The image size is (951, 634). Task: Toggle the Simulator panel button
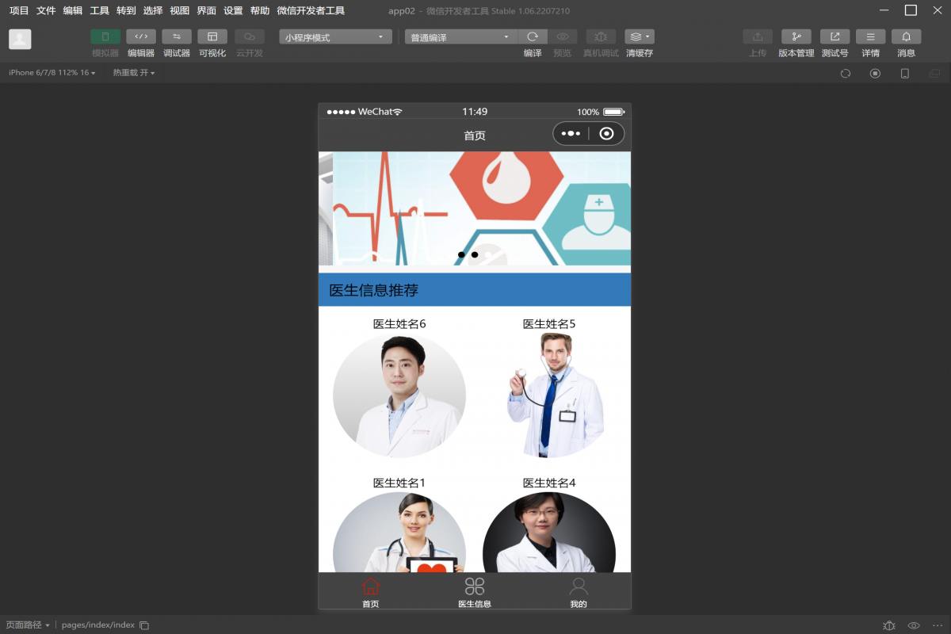point(105,37)
